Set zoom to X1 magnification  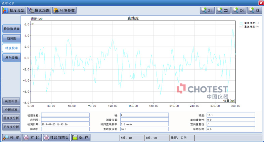(x=207, y=10)
